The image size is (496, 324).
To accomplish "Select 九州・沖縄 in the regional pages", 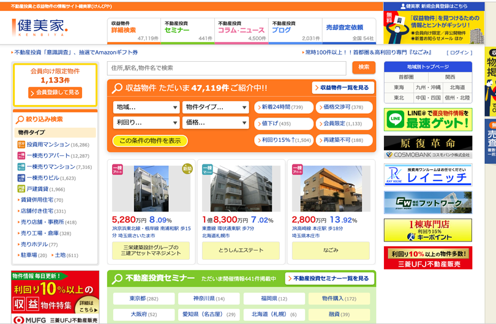I will click(x=428, y=87).
